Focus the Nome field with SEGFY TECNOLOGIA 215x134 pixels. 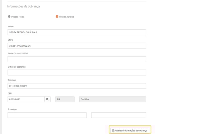coord(77,32)
